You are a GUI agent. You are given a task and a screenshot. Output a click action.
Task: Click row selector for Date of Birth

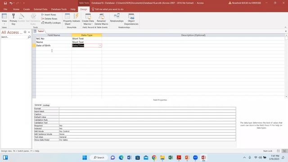coord(34,45)
